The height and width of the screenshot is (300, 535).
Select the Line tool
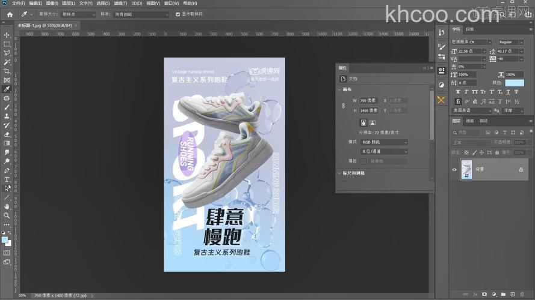click(7, 197)
